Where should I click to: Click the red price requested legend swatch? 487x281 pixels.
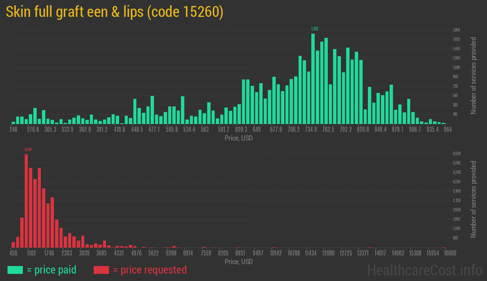point(101,270)
